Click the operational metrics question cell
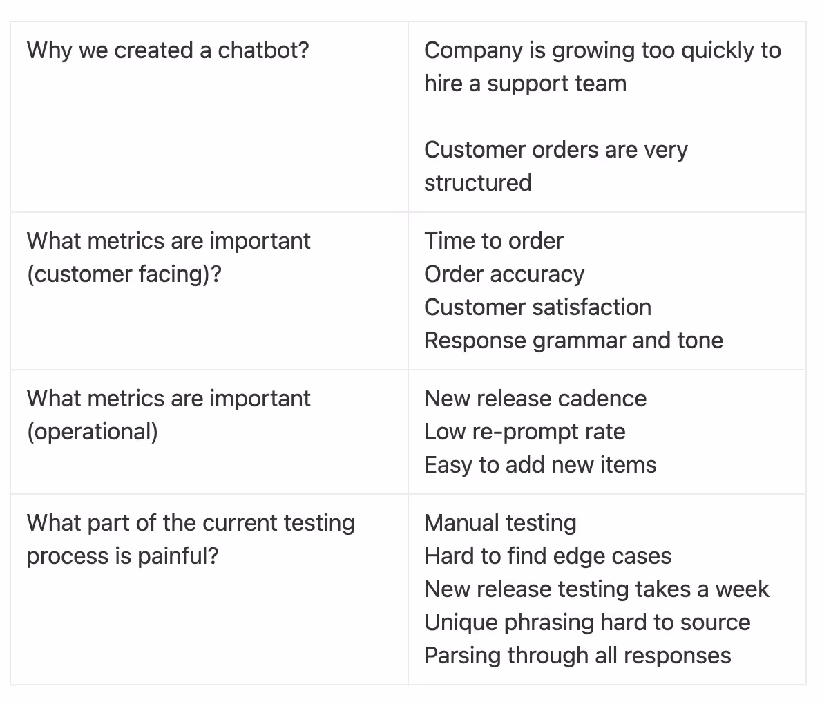The height and width of the screenshot is (702, 822). click(209, 432)
